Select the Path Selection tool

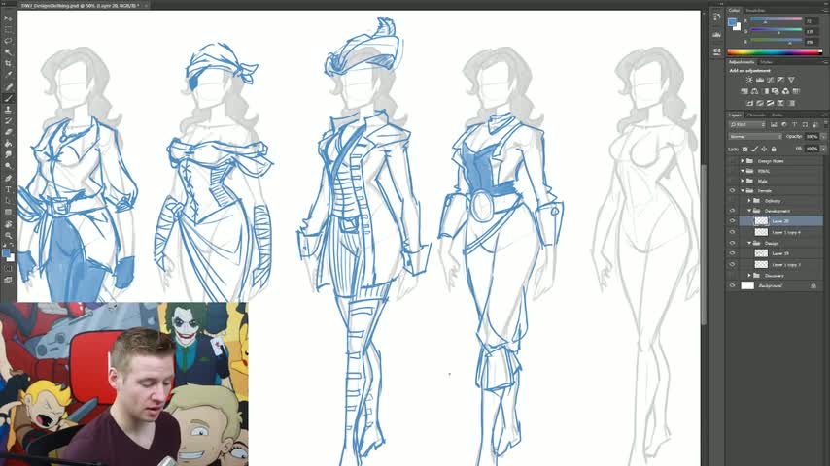click(8, 200)
